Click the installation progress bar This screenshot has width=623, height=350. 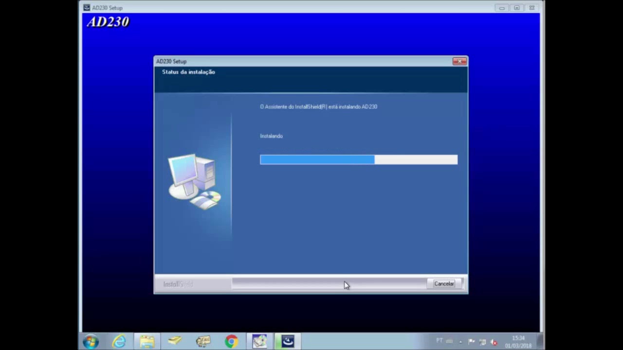pos(359,159)
